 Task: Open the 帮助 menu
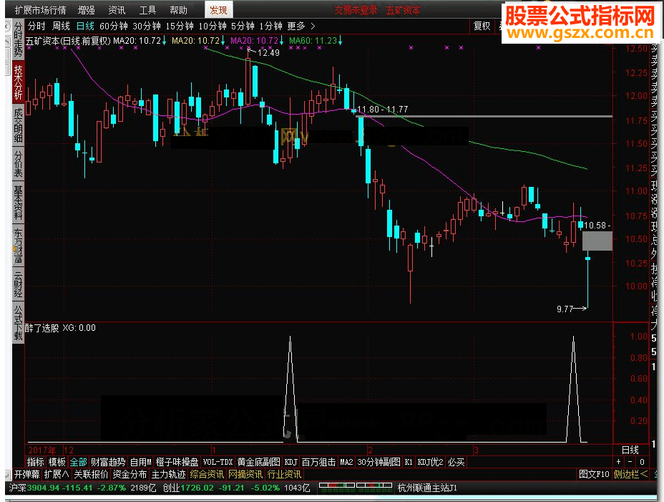(178, 10)
